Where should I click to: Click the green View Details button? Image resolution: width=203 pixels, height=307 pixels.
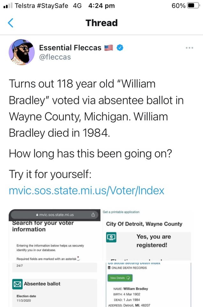120,278
